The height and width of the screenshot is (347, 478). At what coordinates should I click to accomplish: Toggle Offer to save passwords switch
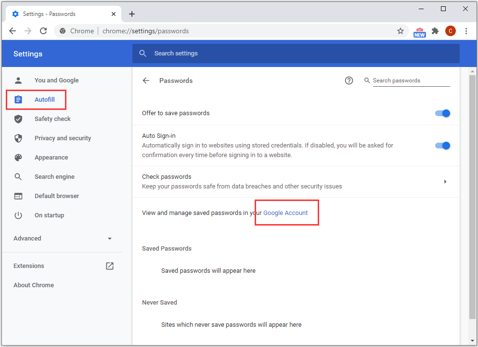pyautogui.click(x=442, y=113)
